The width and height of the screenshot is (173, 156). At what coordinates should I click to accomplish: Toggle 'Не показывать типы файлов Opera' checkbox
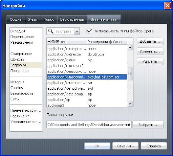pyautogui.click(x=89, y=31)
